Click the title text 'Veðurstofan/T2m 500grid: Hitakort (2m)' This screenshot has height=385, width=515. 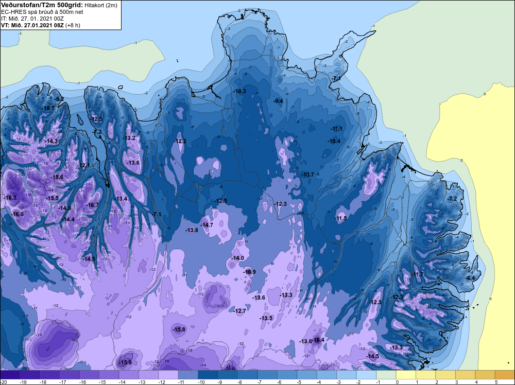(59, 5)
